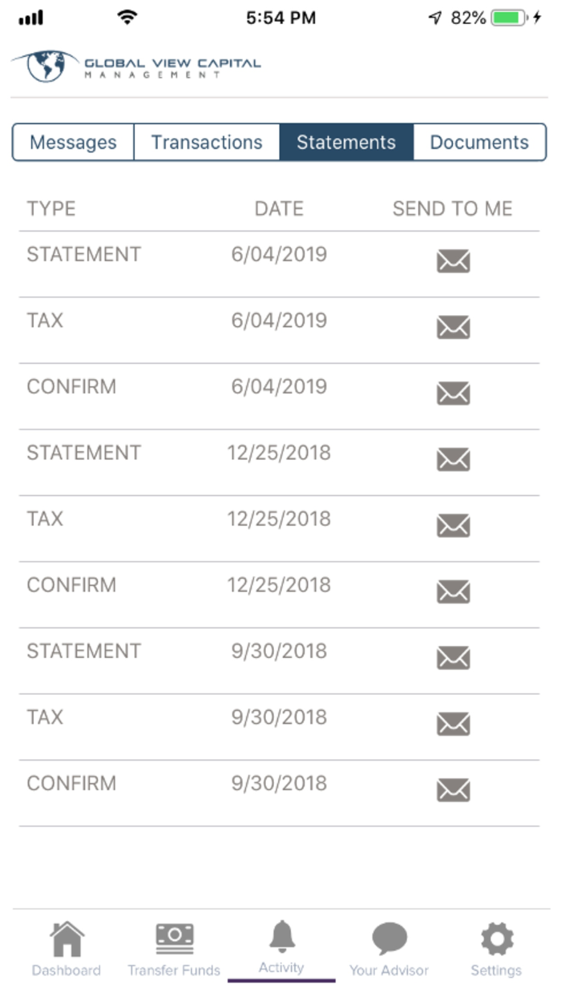Switch to the Messages tab

(72, 142)
